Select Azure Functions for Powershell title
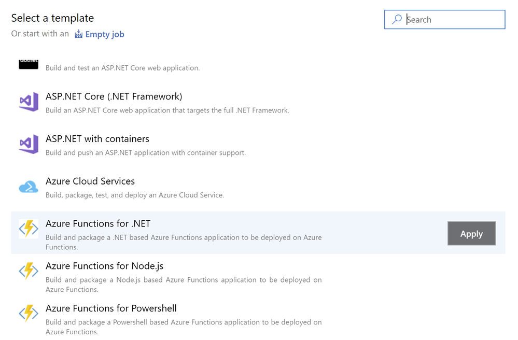This screenshot has width=518, height=340. tap(111, 308)
